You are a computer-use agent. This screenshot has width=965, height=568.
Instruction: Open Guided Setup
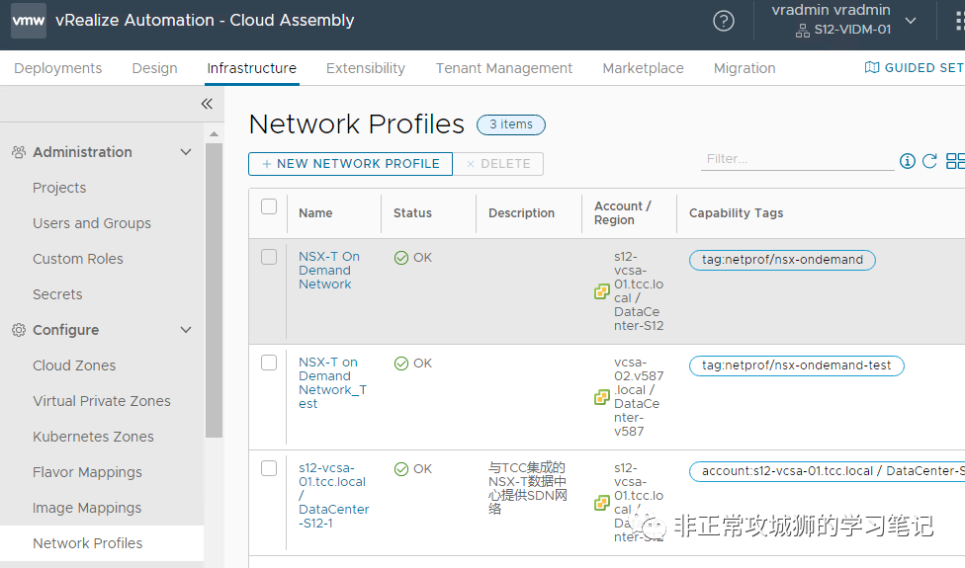pyautogui.click(x=915, y=67)
